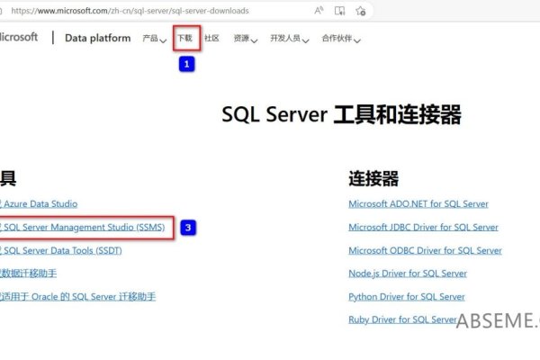Open Node.js Driver for SQL Server link

pos(408,274)
